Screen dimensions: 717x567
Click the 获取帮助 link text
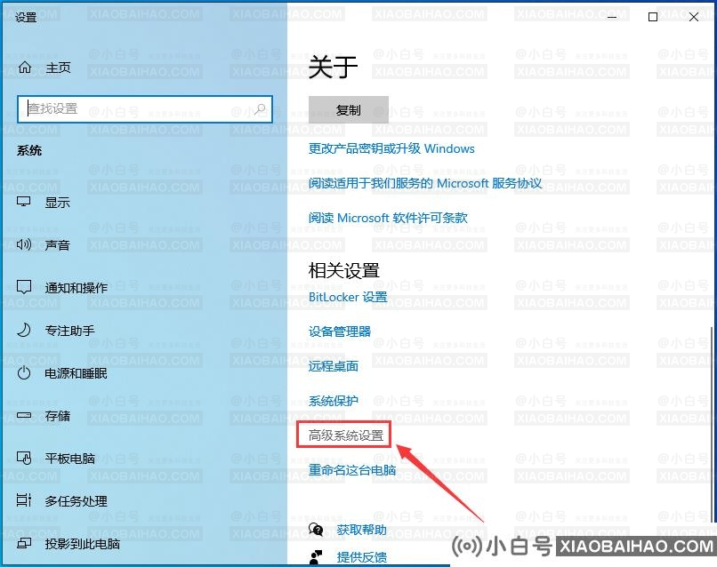362,530
